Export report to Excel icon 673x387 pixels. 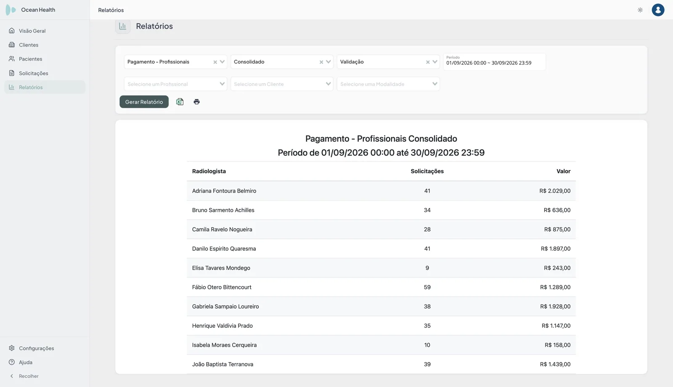coord(180,102)
